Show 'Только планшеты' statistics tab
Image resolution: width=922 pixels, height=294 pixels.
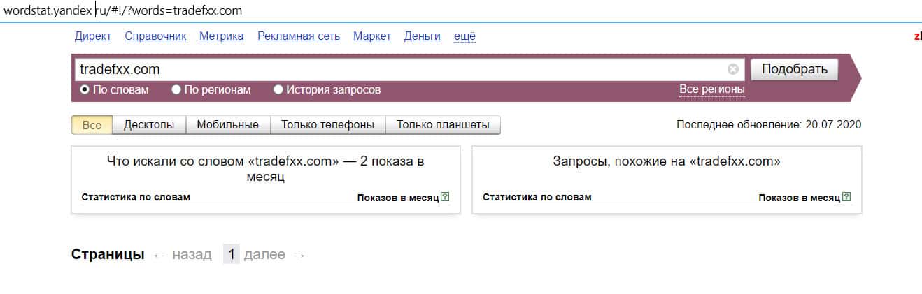coord(443,125)
